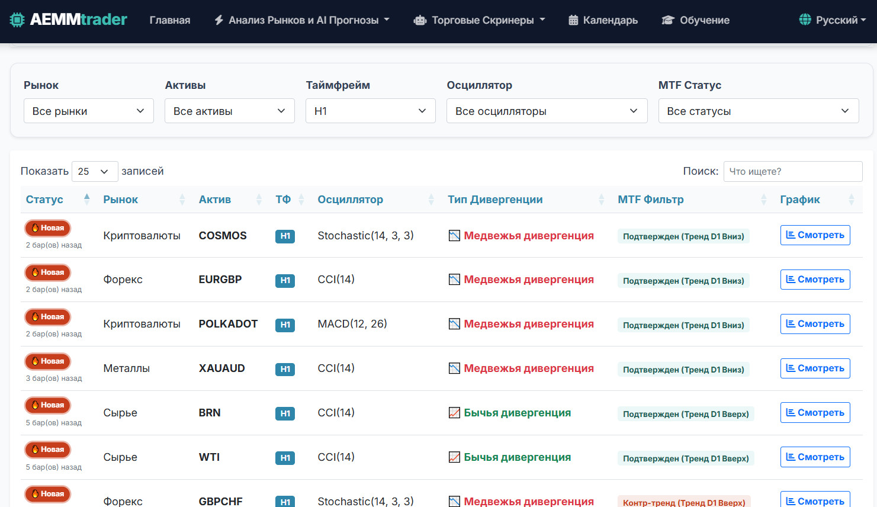The image size is (877, 507).
Task: Click the Новая badge in the XAUAUD row
Action: (48, 361)
